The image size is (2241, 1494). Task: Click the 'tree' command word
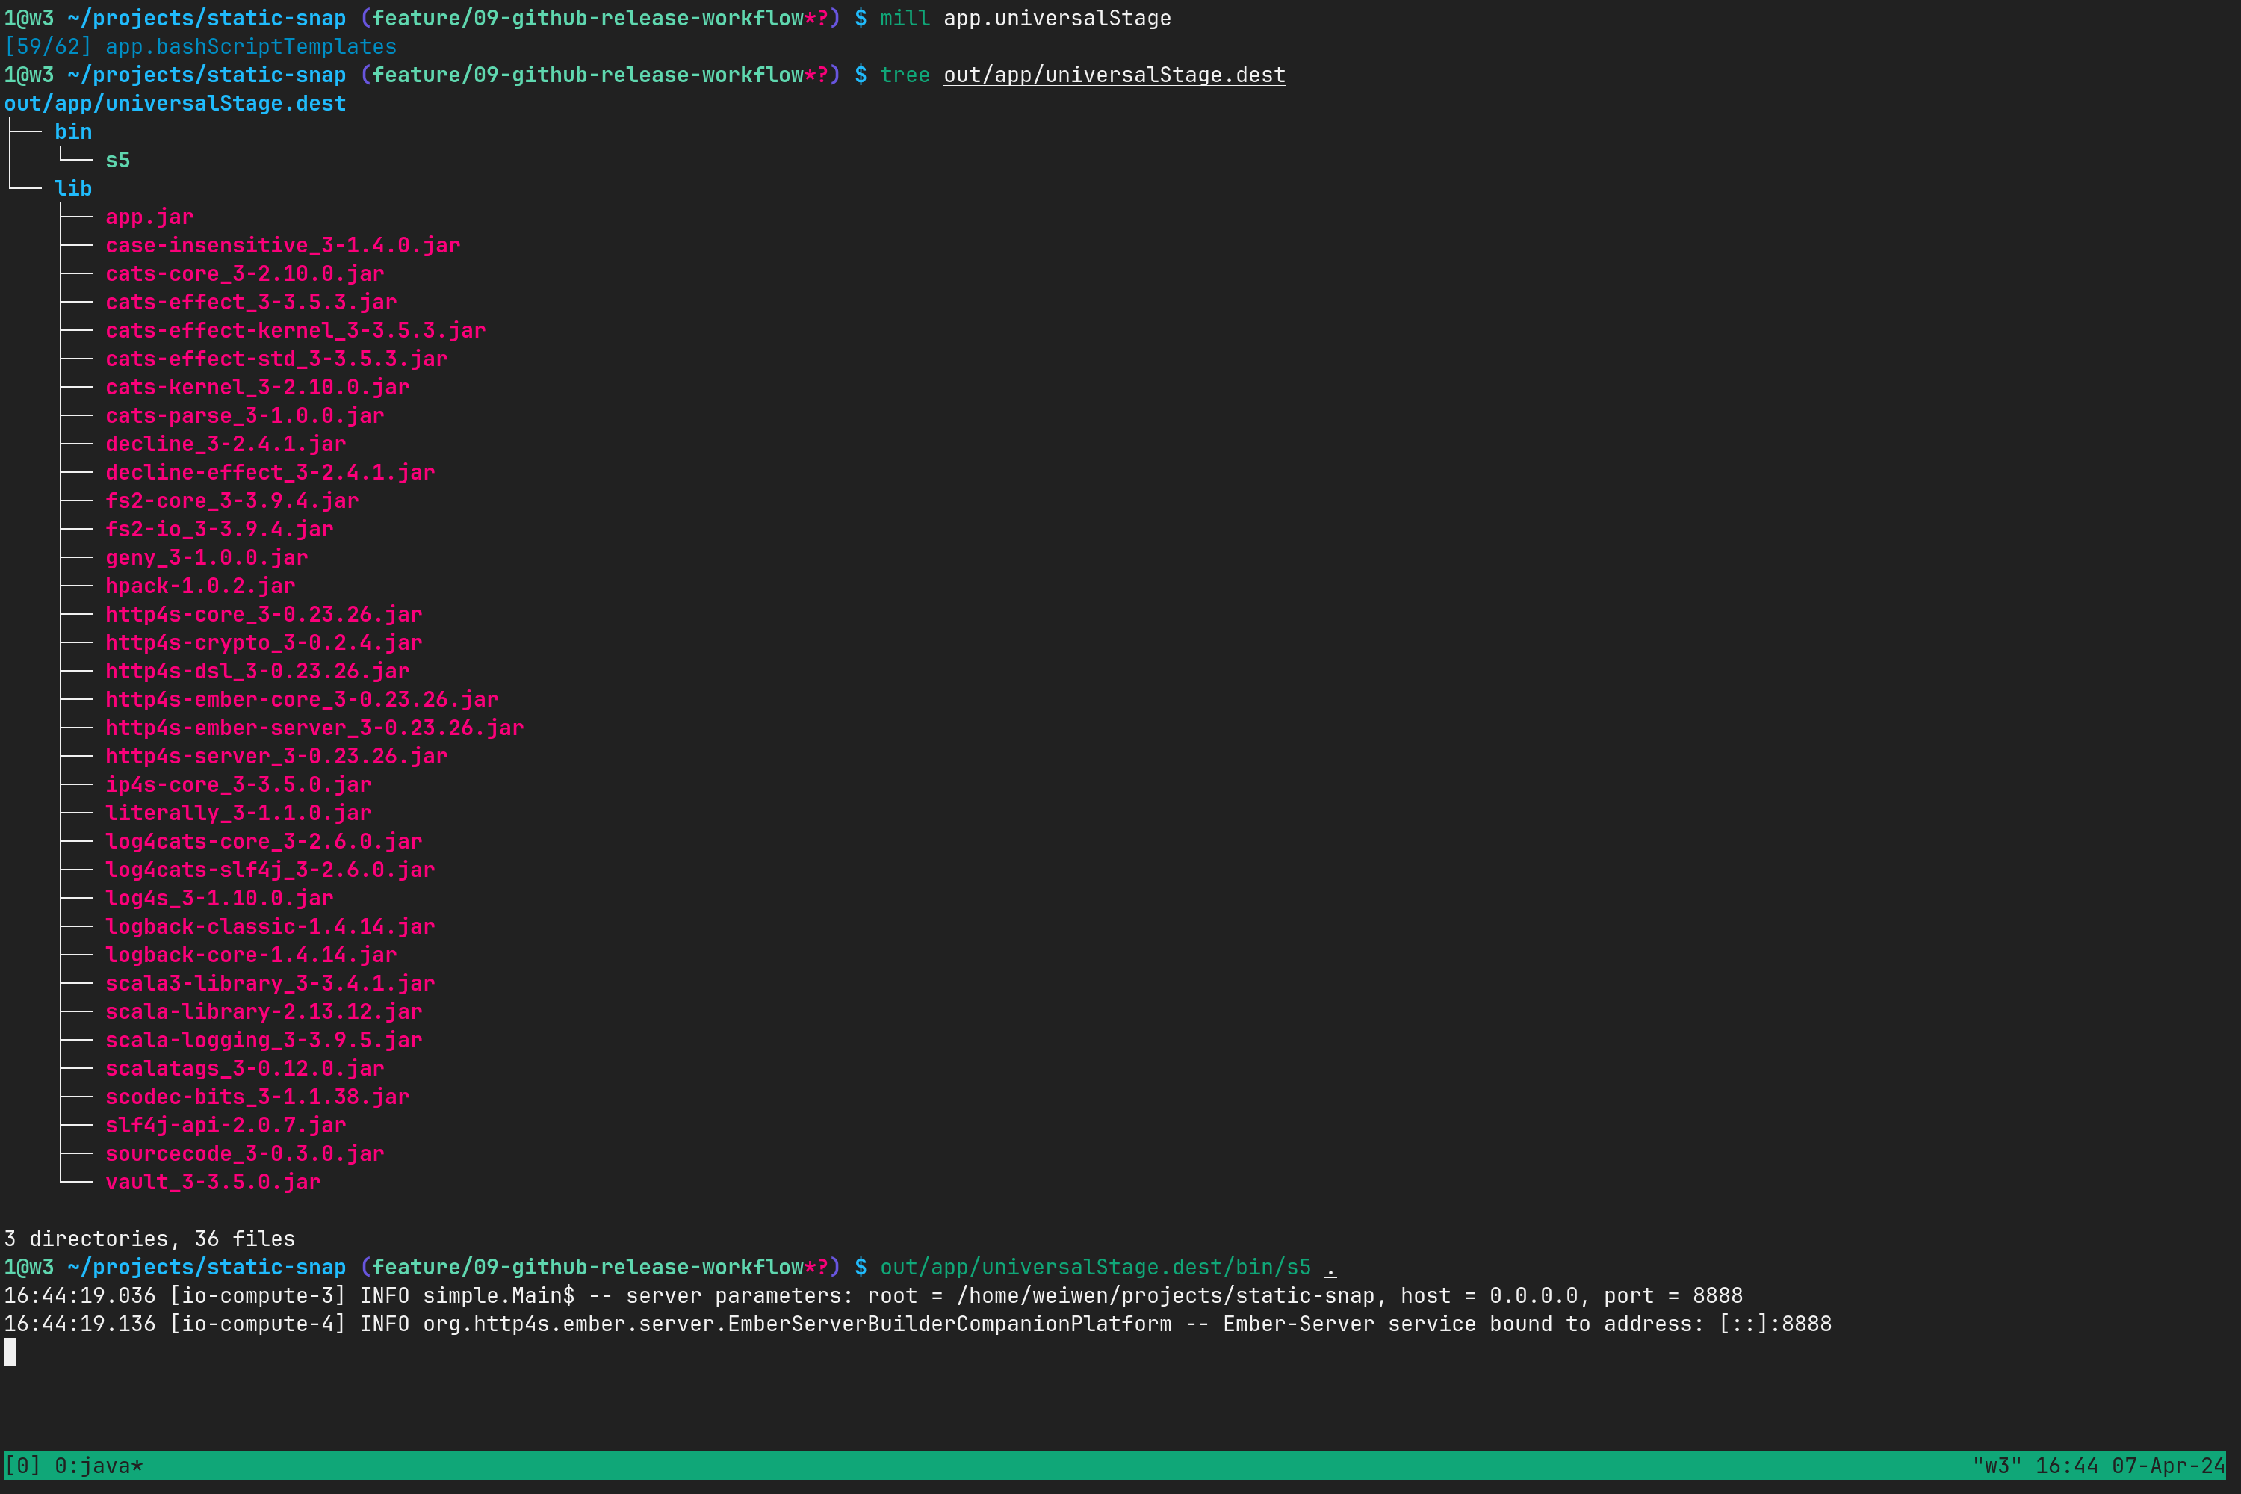pos(905,75)
